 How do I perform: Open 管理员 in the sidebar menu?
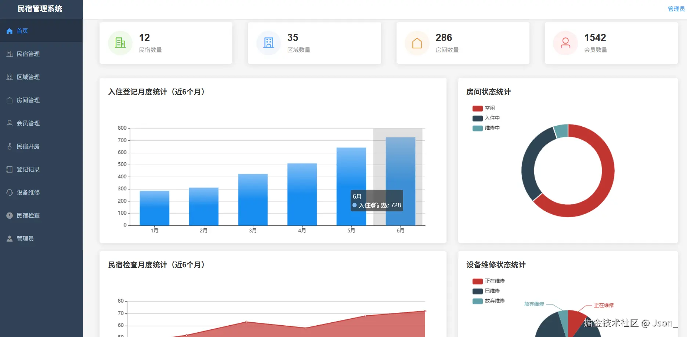pos(41,238)
